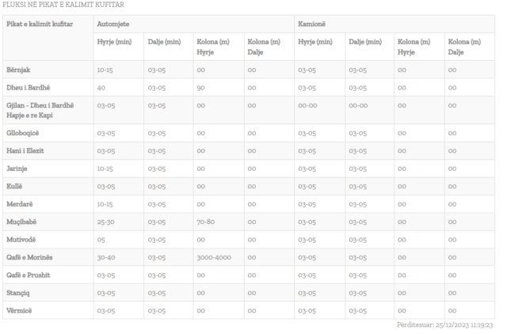Select the Glloboqicë border crossing name
507x334 pixels.
(24, 133)
